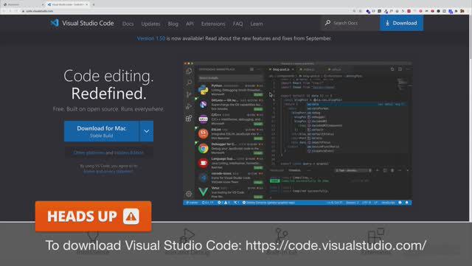Click the top-right Download button
Viewport: 472px width, 266px height.
(401, 23)
